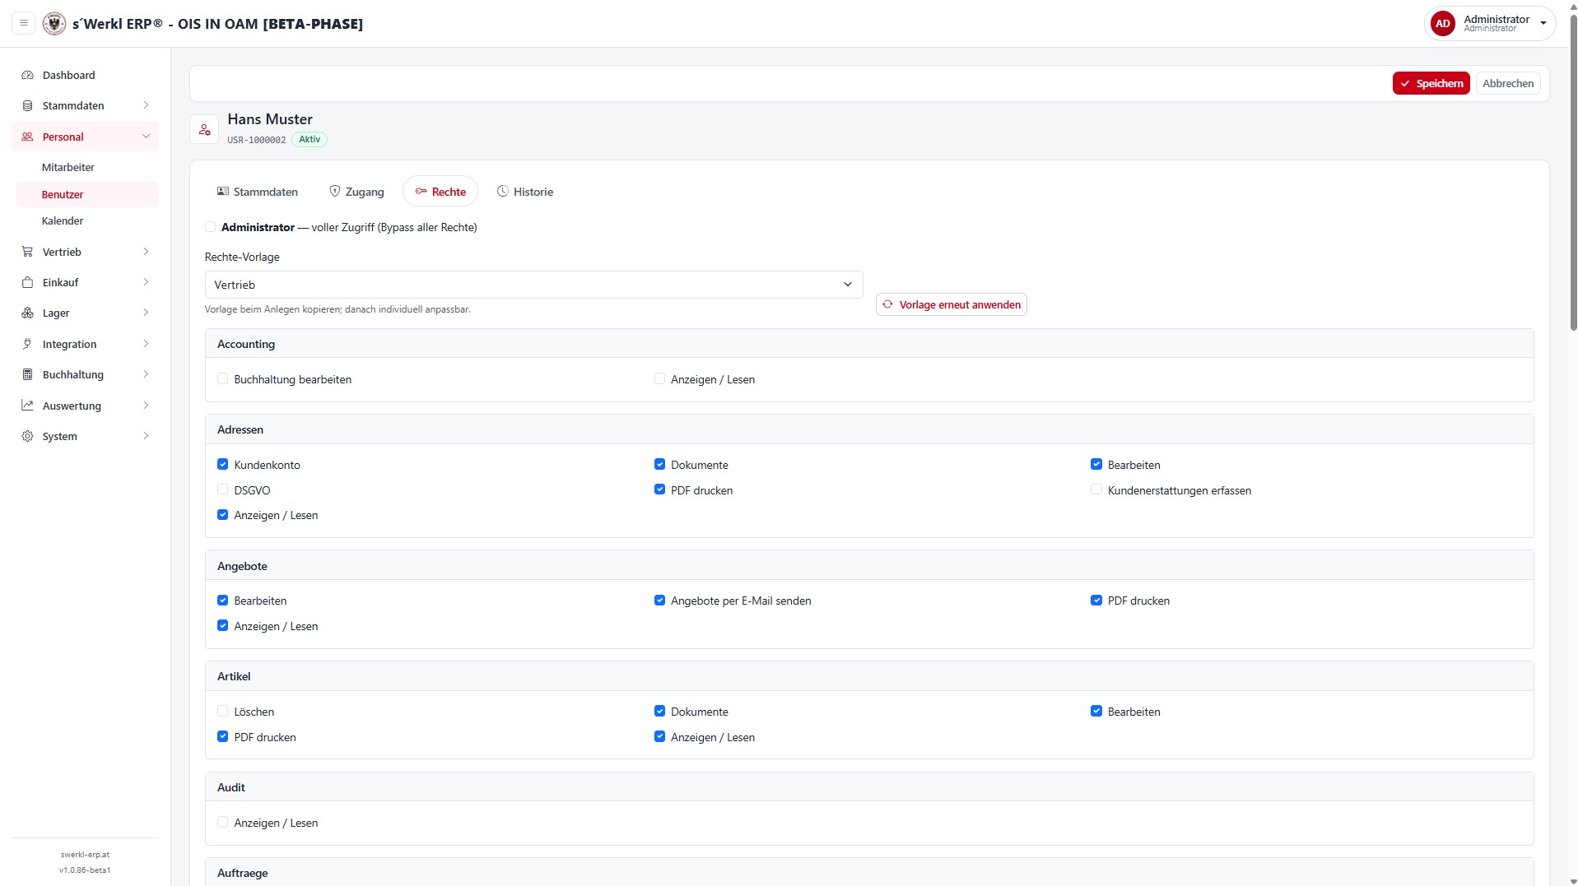Click the shield icon on Zugang tab
The width and height of the screenshot is (1578, 886).
335,192
